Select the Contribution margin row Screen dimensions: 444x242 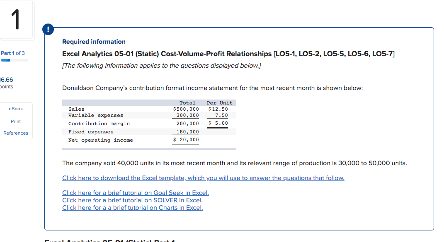click(99, 123)
